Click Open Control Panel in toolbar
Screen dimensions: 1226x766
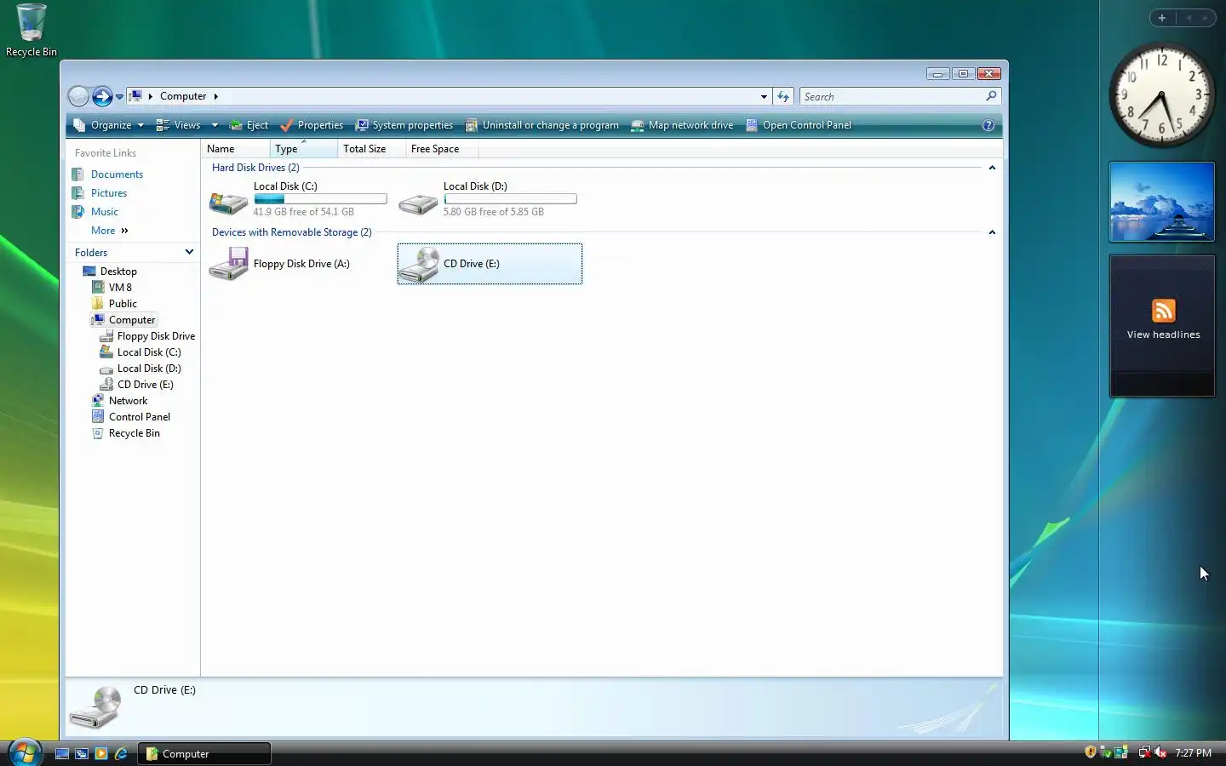(799, 125)
